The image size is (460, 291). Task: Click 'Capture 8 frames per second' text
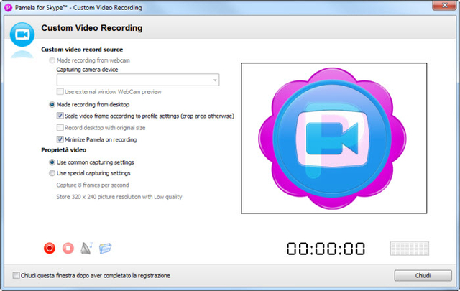pos(93,185)
